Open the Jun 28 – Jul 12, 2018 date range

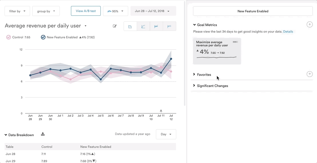pyautogui.click(x=153, y=11)
